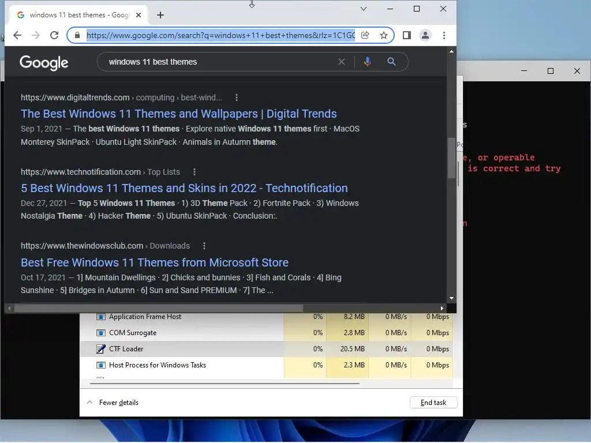Image resolution: width=591 pixels, height=443 pixels.
Task: Select CTF Loader process in Task Manager
Action: (x=266, y=349)
